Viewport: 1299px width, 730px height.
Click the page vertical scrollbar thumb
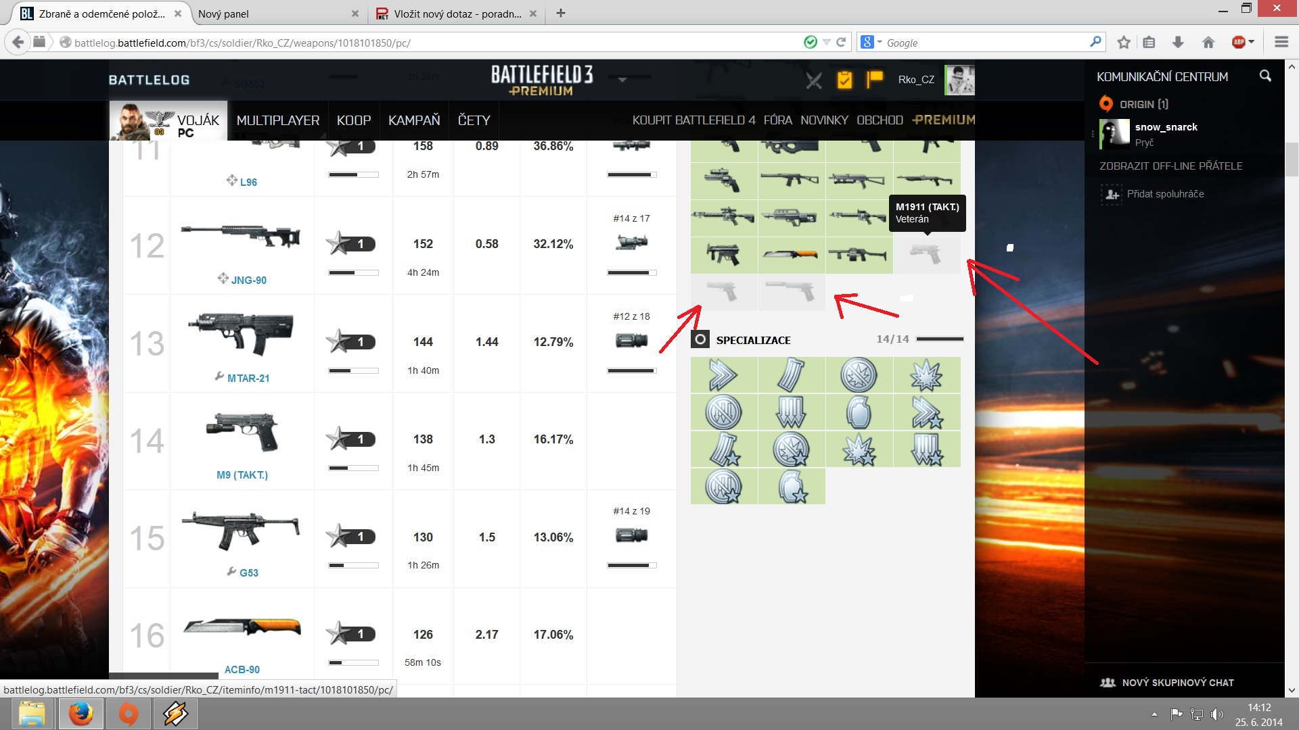pyautogui.click(x=1292, y=160)
